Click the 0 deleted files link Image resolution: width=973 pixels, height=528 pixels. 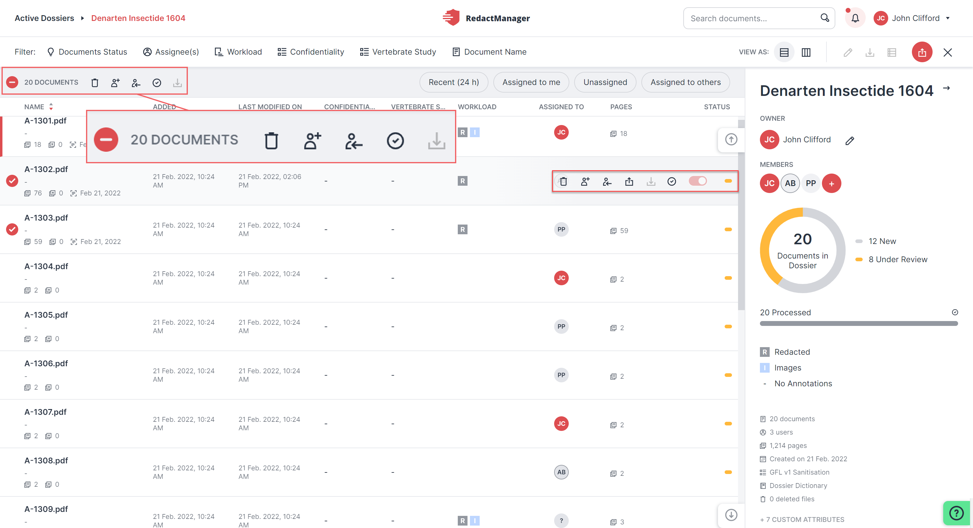[788, 499]
